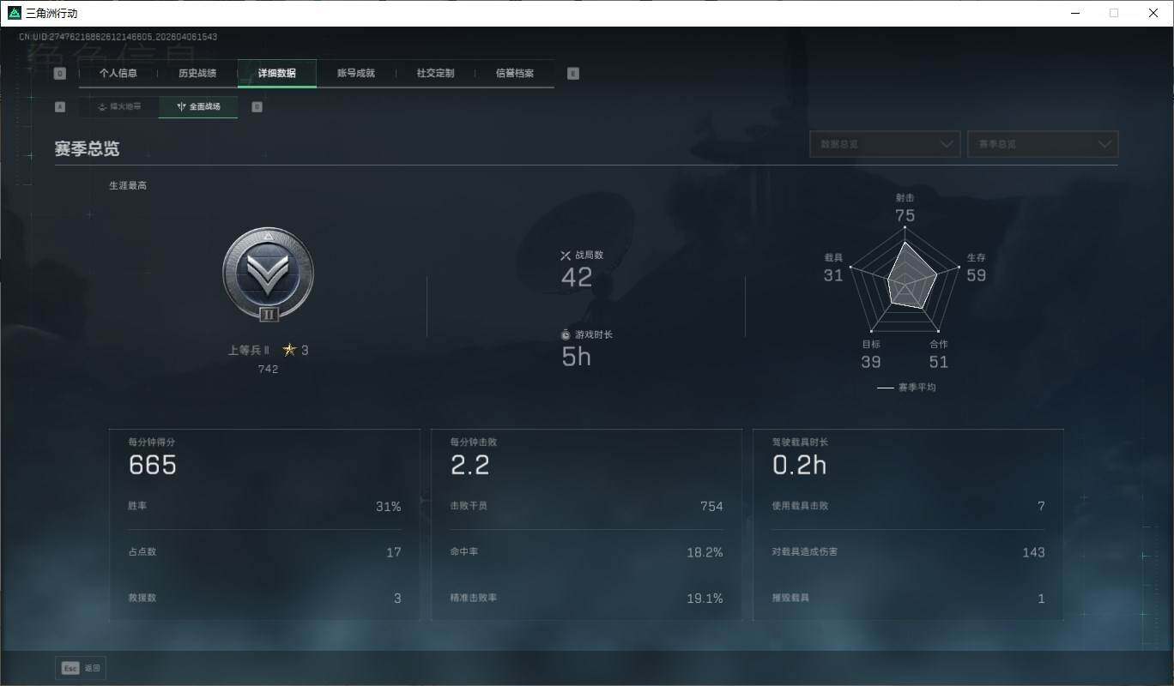Click the 每分钟得分 value 665
This screenshot has width=1174, height=686.
[153, 465]
